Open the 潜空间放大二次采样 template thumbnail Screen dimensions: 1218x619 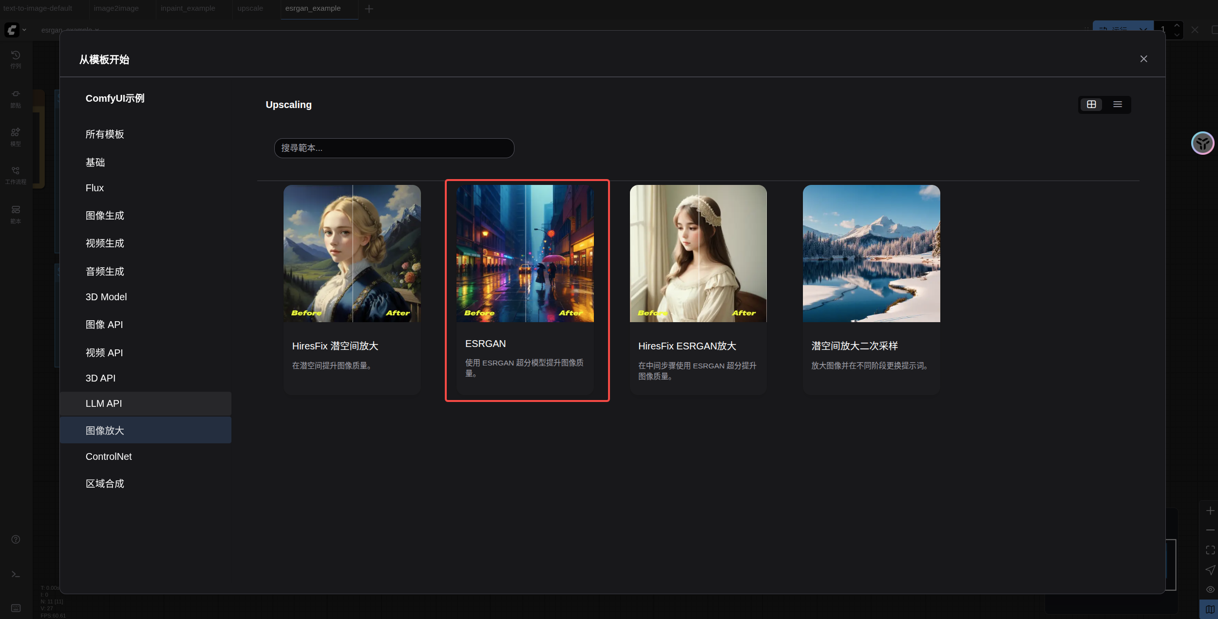pos(872,254)
